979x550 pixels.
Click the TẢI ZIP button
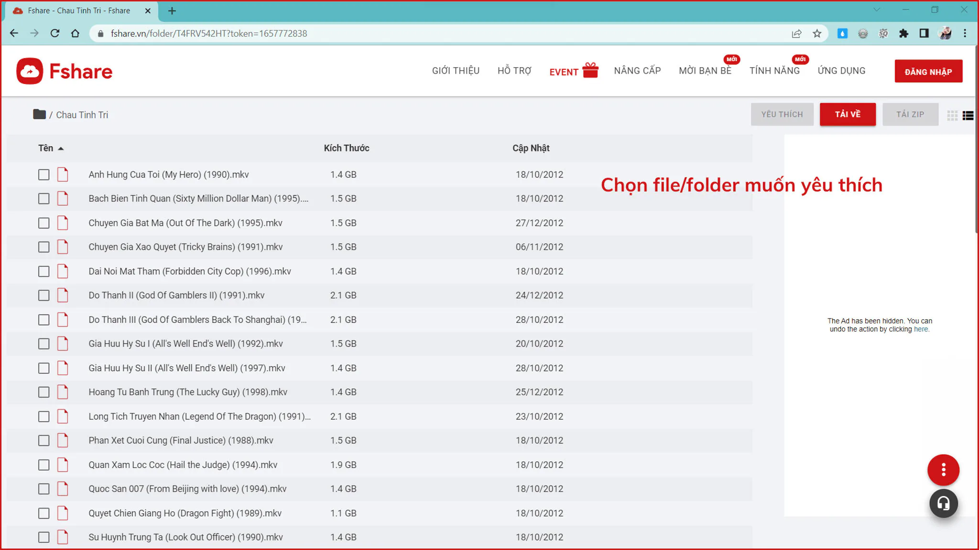[x=910, y=114]
